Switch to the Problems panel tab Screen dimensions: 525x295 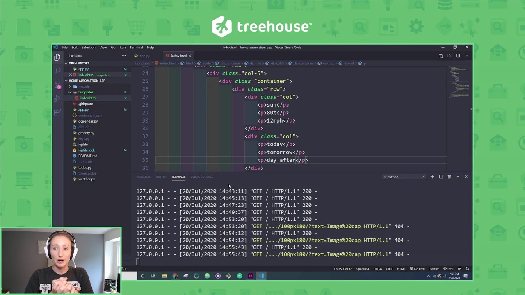tap(143, 177)
